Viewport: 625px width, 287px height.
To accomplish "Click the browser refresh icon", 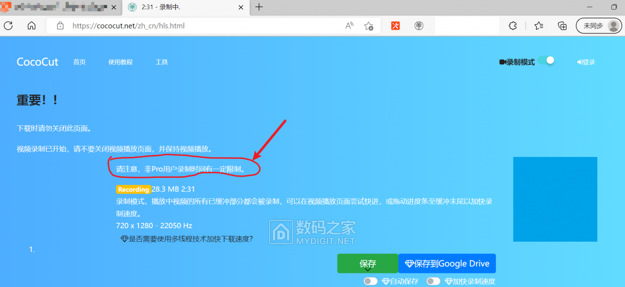I will click(x=8, y=26).
